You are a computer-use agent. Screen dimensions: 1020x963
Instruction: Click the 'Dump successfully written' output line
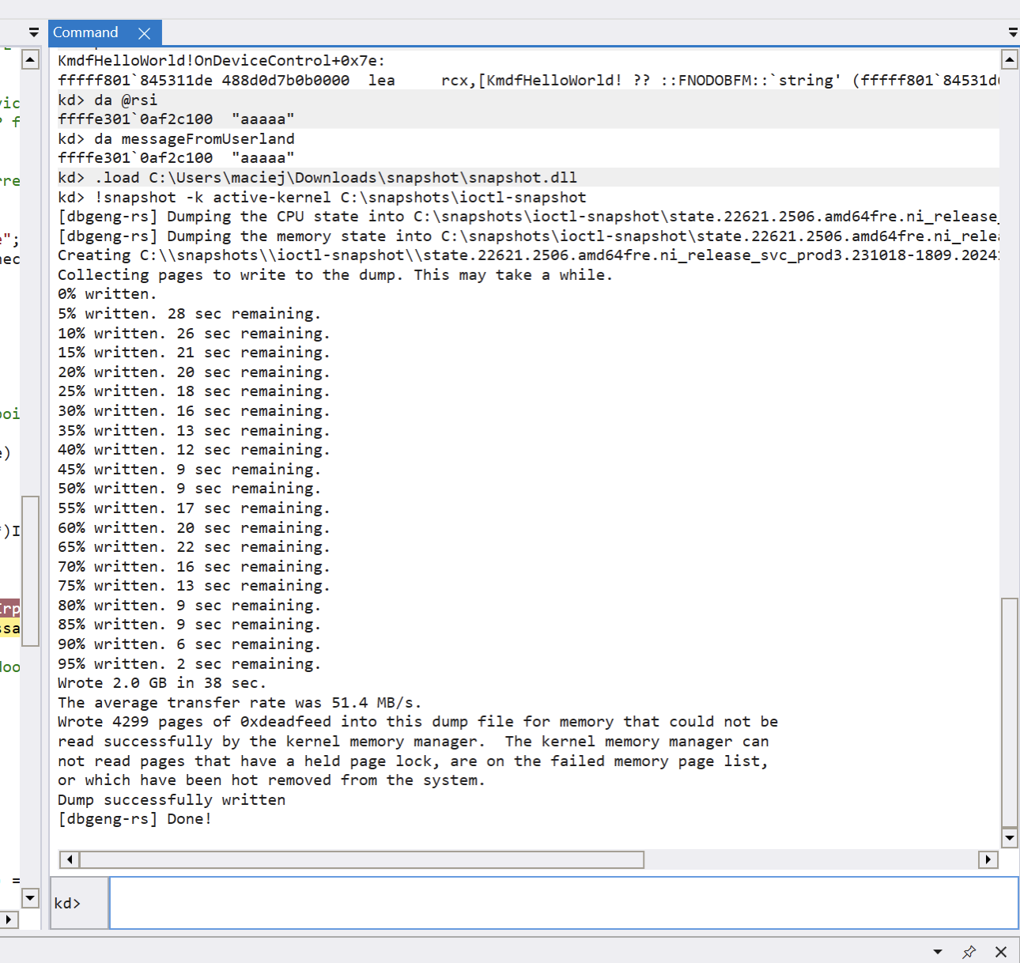pos(172,799)
